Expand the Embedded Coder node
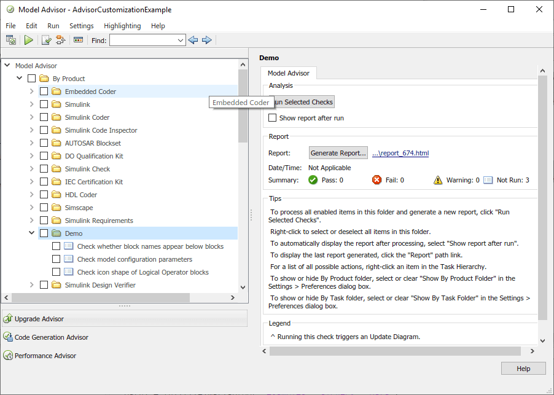The height and width of the screenshot is (395, 554). click(32, 91)
